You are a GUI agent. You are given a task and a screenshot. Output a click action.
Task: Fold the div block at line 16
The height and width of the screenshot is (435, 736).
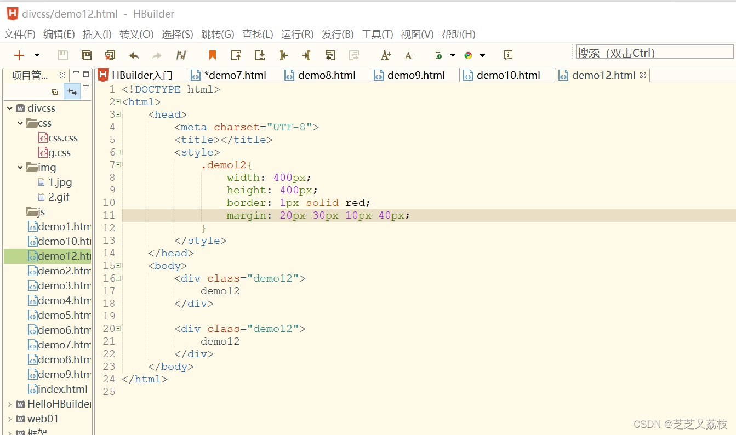(118, 278)
